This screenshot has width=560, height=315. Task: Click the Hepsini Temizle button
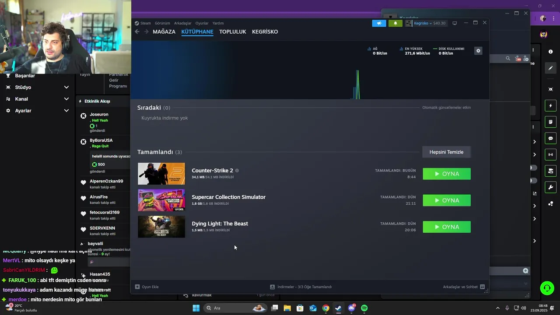click(x=446, y=152)
